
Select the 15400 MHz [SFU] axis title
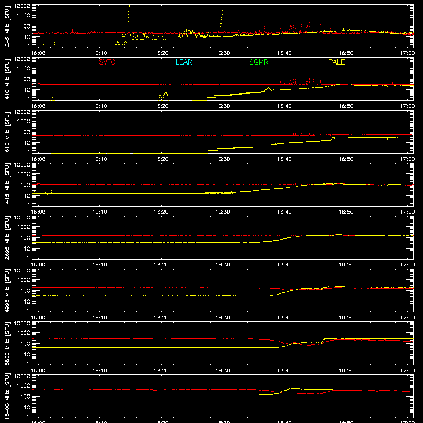[x=7, y=396]
